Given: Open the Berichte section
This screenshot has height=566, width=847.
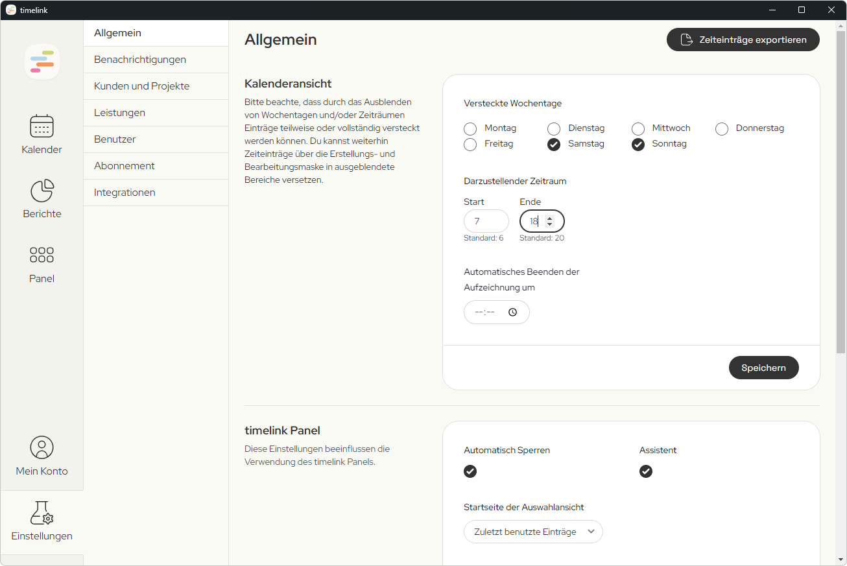Looking at the screenshot, I should [x=42, y=198].
